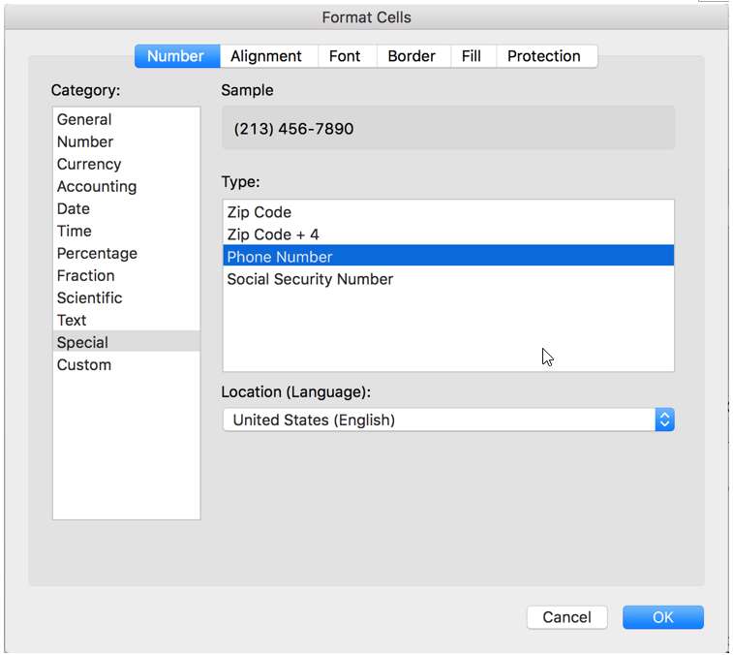Open the Location (Language) dropdown

(448, 420)
